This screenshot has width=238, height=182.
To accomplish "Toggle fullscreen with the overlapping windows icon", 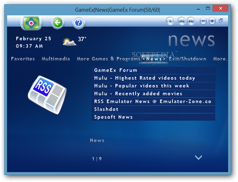I will pos(221,20).
